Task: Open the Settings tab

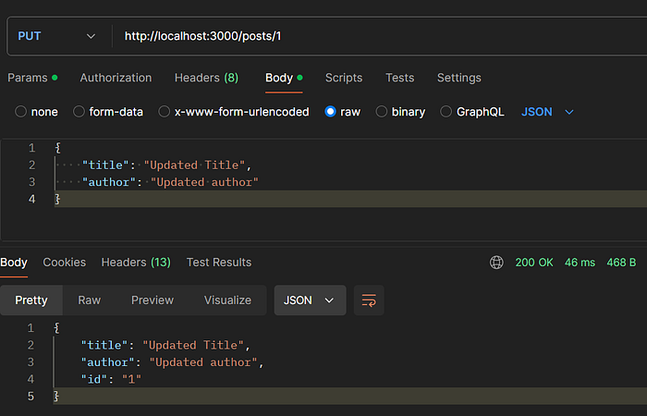Action: (x=458, y=78)
